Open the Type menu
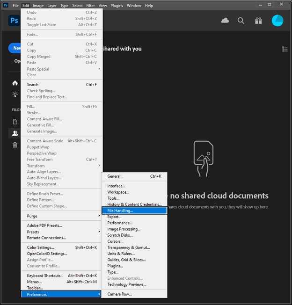The width and height of the screenshot is (292, 305). (x=64, y=6)
